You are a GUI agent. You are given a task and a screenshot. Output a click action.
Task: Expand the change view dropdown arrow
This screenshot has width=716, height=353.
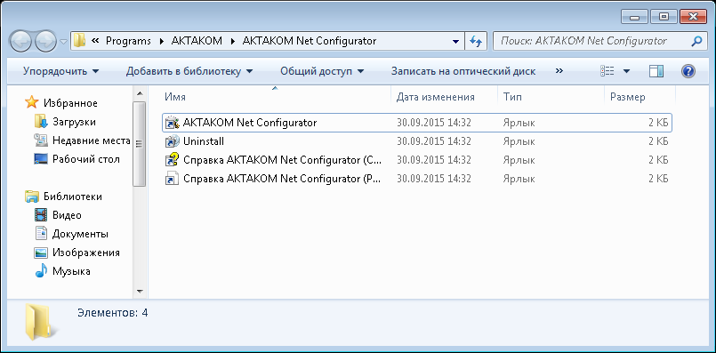pos(626,71)
